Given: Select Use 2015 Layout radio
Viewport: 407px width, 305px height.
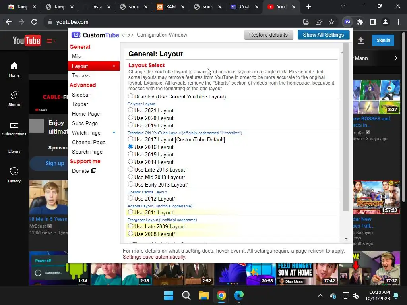Looking at the screenshot, I should 130,154.
